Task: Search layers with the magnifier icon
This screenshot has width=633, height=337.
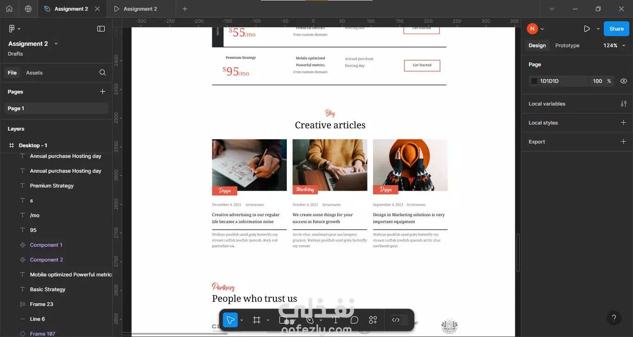Action: pyautogui.click(x=102, y=73)
